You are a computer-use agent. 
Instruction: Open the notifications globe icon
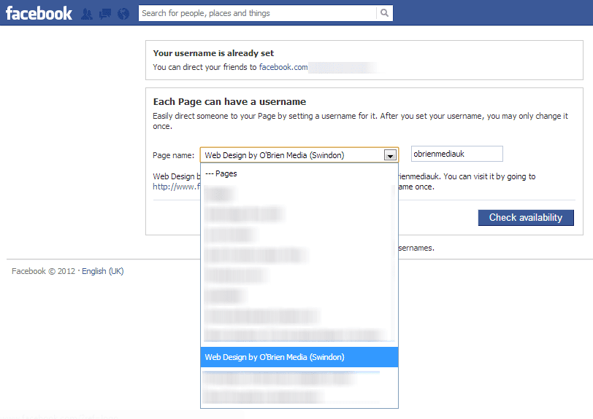coord(123,14)
